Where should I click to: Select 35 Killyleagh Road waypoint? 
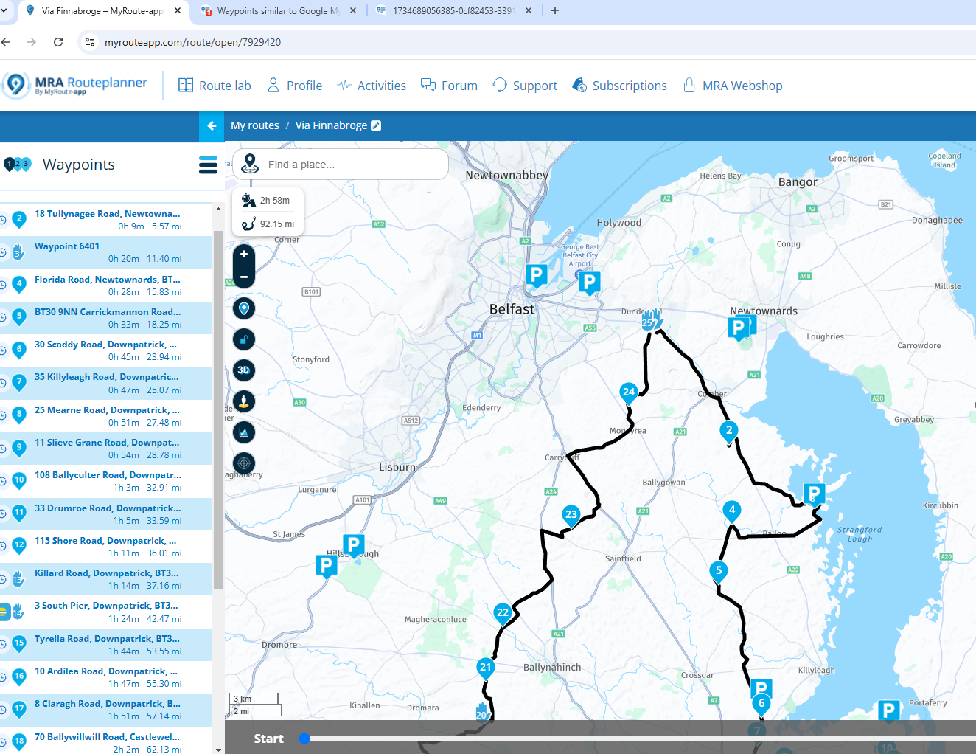pos(106,383)
